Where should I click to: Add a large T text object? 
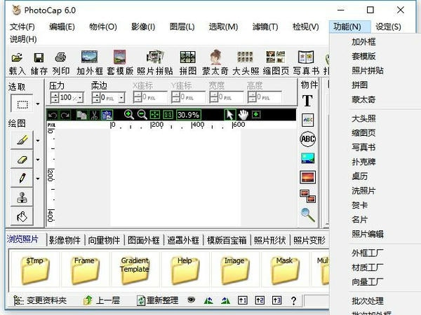[x=307, y=101]
